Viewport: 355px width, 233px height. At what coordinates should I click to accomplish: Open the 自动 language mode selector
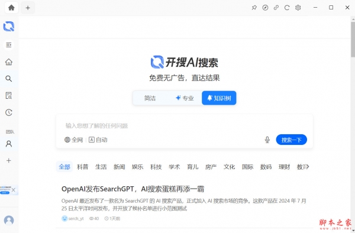pyautogui.click(x=98, y=140)
